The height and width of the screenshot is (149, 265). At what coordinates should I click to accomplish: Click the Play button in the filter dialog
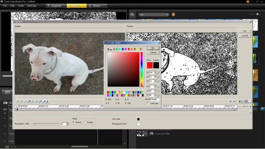pos(240,101)
